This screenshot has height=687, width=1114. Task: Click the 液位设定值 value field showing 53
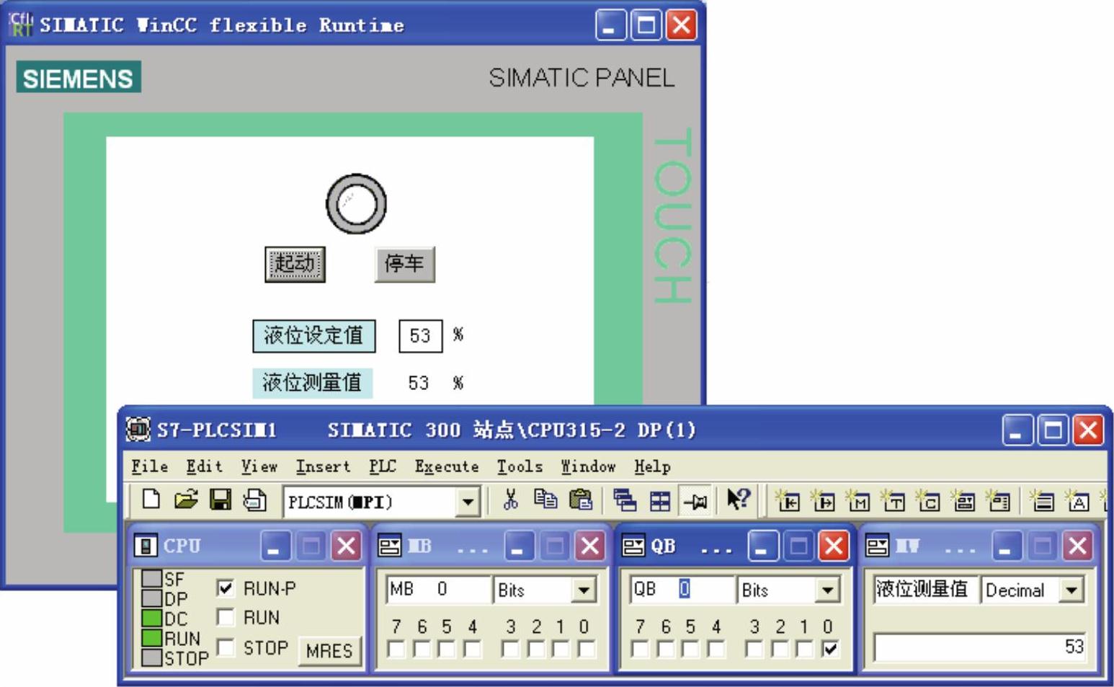420,336
